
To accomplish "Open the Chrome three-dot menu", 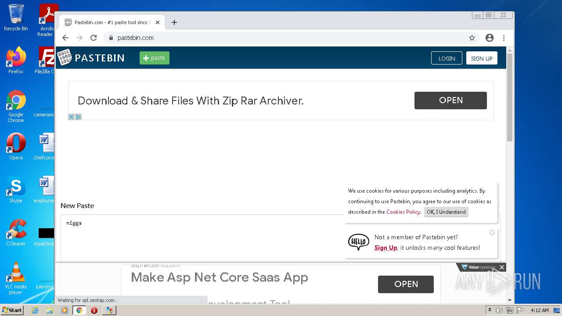I will [504, 38].
